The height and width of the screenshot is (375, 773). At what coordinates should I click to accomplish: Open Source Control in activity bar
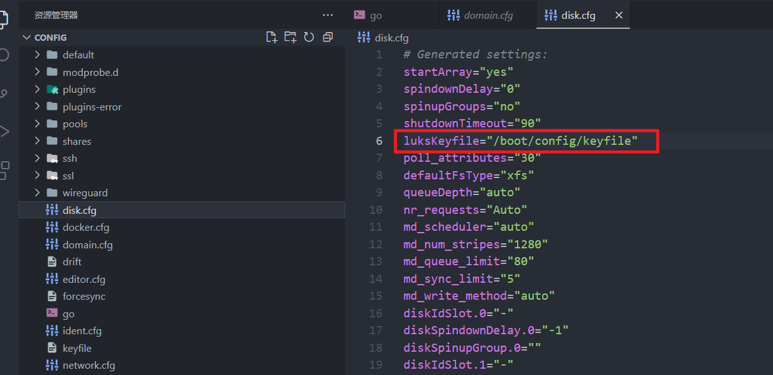[4, 93]
